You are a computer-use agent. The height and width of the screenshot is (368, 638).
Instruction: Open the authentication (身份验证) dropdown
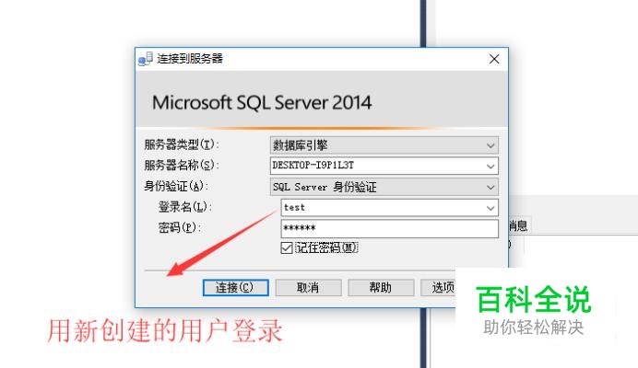point(384,187)
